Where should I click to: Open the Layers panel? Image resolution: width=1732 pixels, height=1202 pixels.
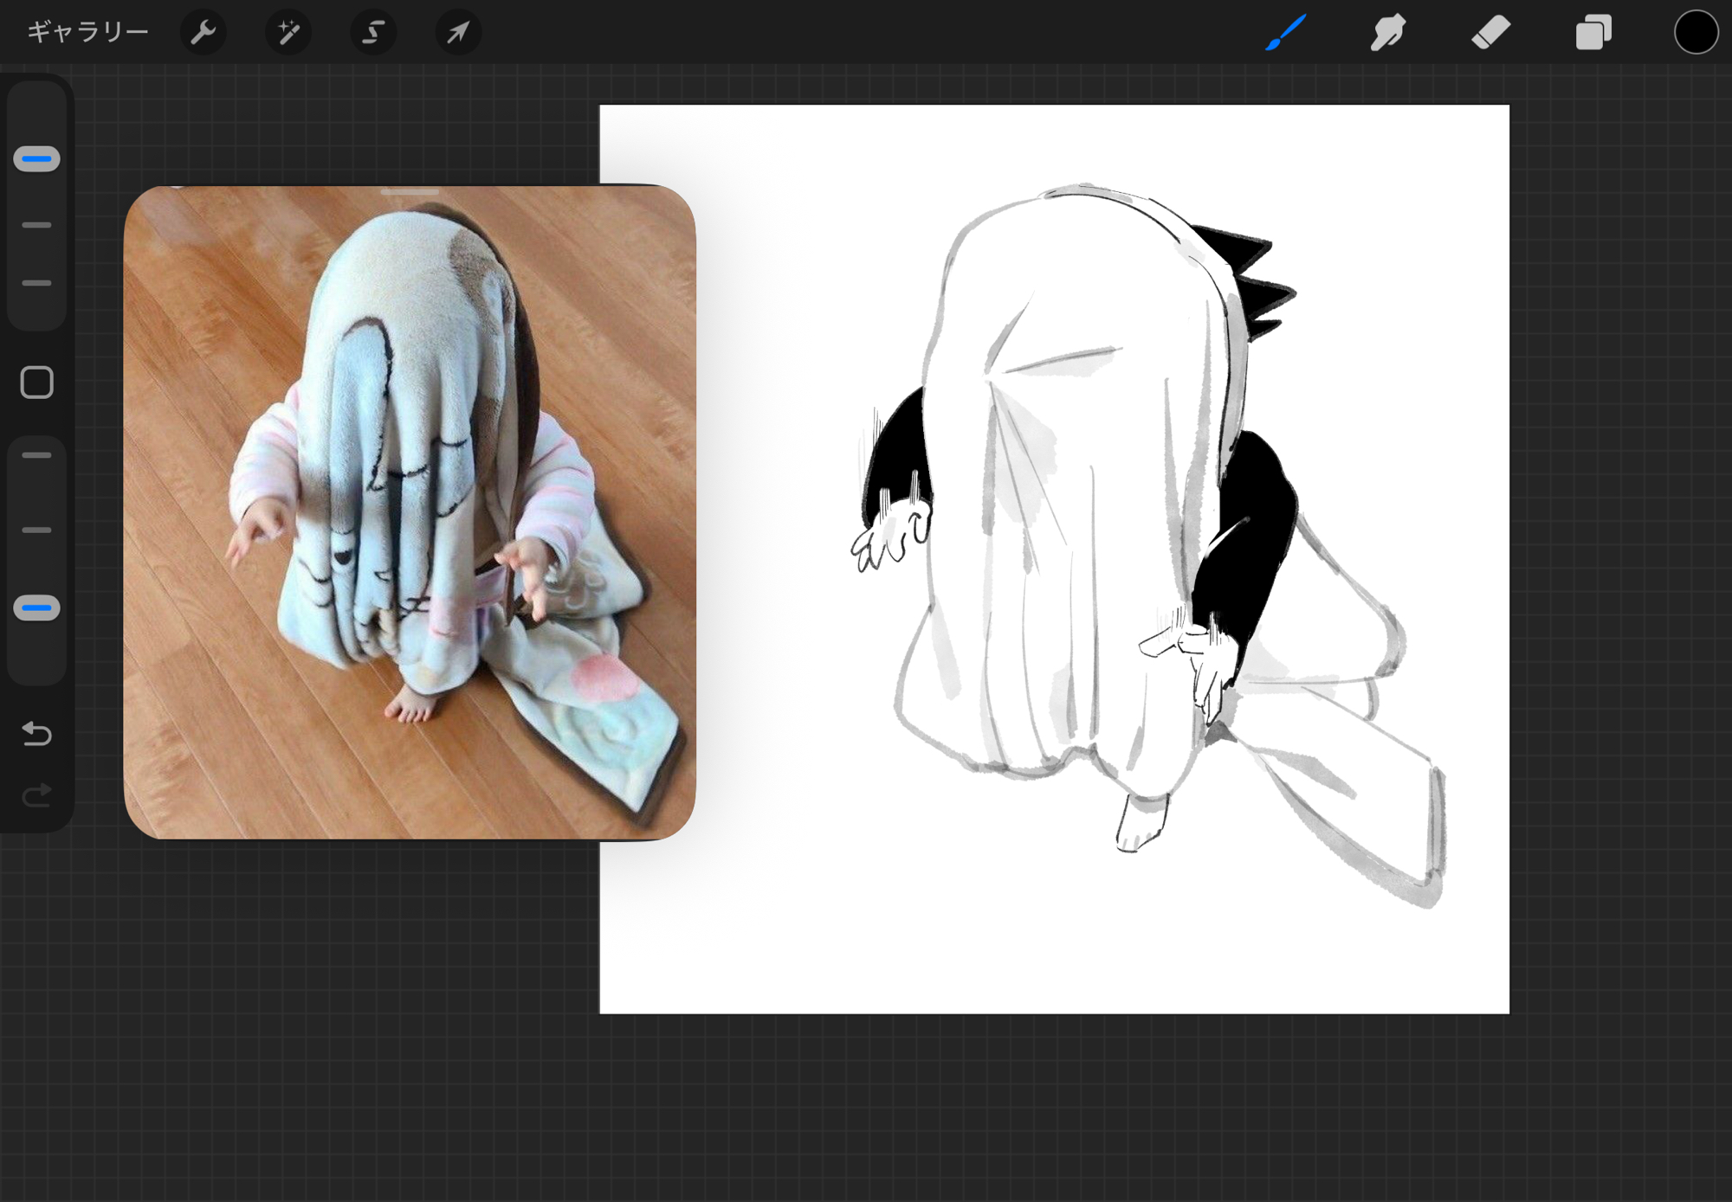(x=1593, y=33)
